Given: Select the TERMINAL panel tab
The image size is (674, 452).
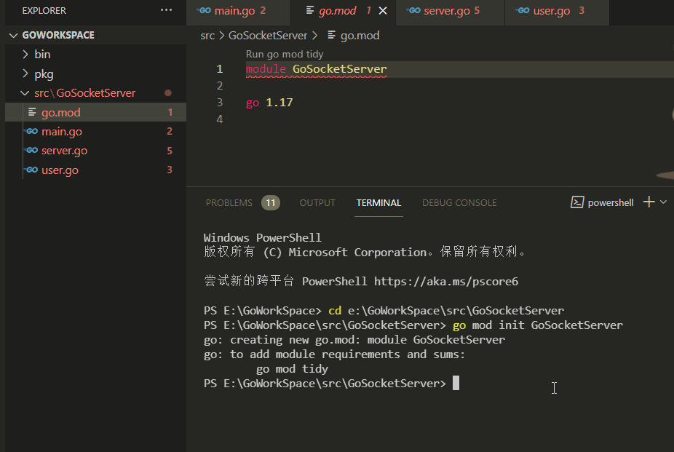Looking at the screenshot, I should [378, 203].
